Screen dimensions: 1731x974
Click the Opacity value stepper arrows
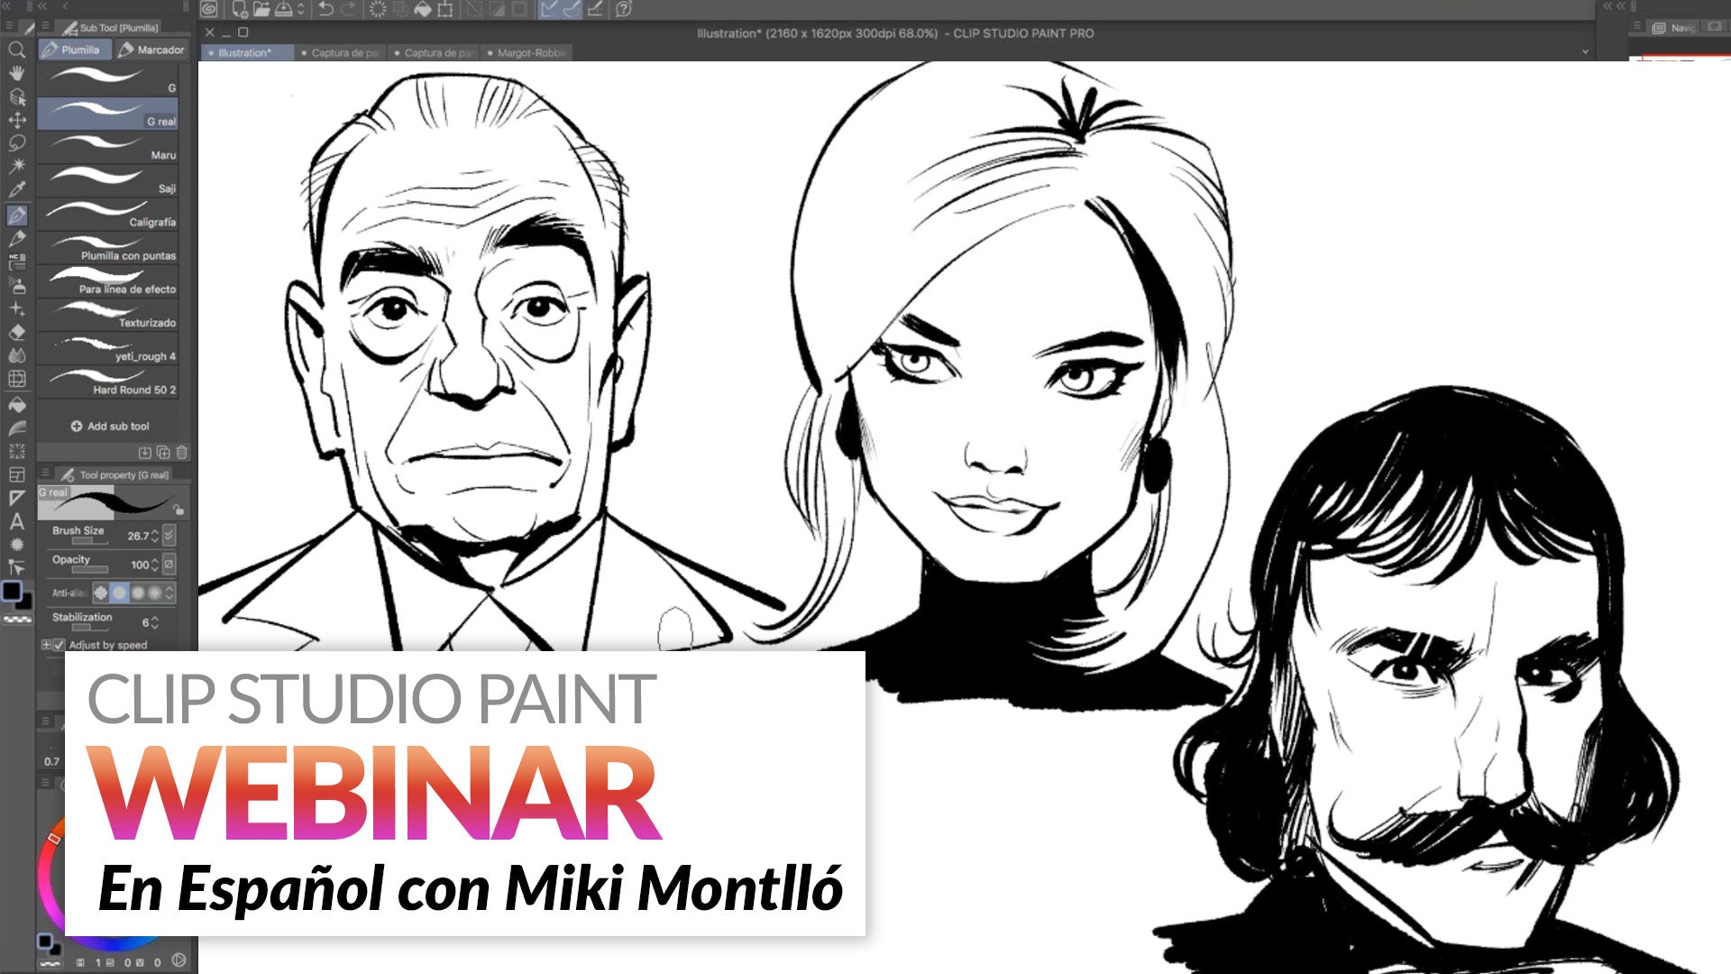click(x=155, y=565)
